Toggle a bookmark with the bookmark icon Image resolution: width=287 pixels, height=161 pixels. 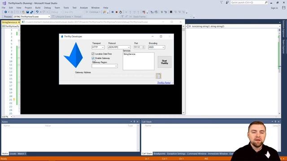pos(171,12)
